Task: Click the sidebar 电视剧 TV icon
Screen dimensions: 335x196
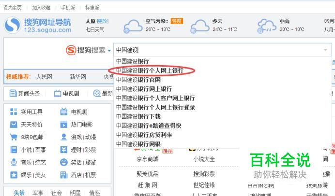Action: tap(64, 112)
